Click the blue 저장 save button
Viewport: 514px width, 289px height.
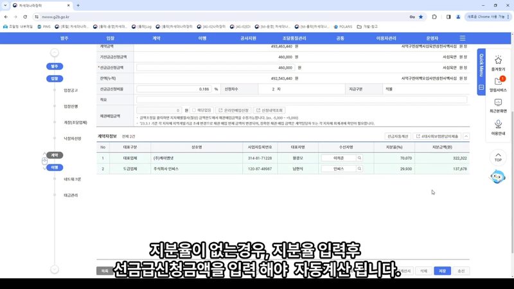[x=442, y=271]
